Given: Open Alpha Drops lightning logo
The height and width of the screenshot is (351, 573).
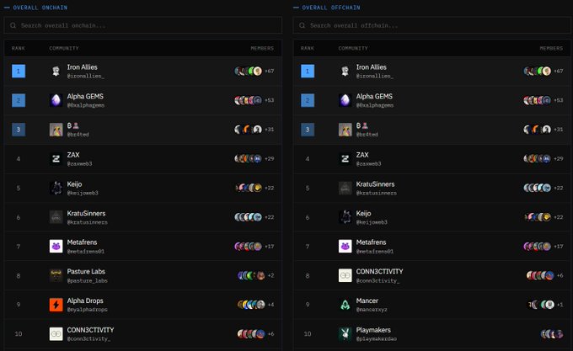Looking at the screenshot, I should tap(56, 305).
